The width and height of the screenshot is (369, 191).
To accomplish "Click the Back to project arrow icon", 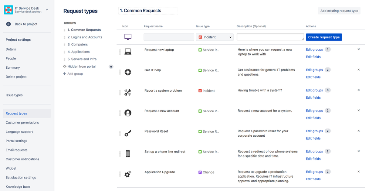I will pyautogui.click(x=9, y=24).
